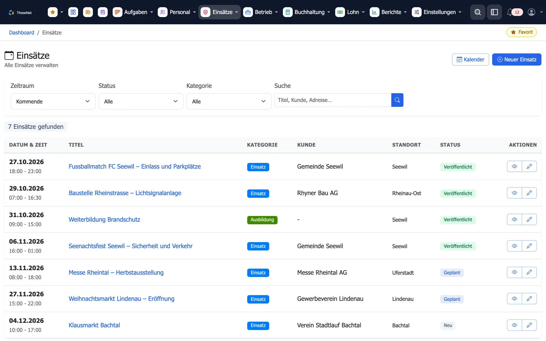Open the Kategorie filter dropdown
The height and width of the screenshot is (341, 546).
[x=229, y=102]
